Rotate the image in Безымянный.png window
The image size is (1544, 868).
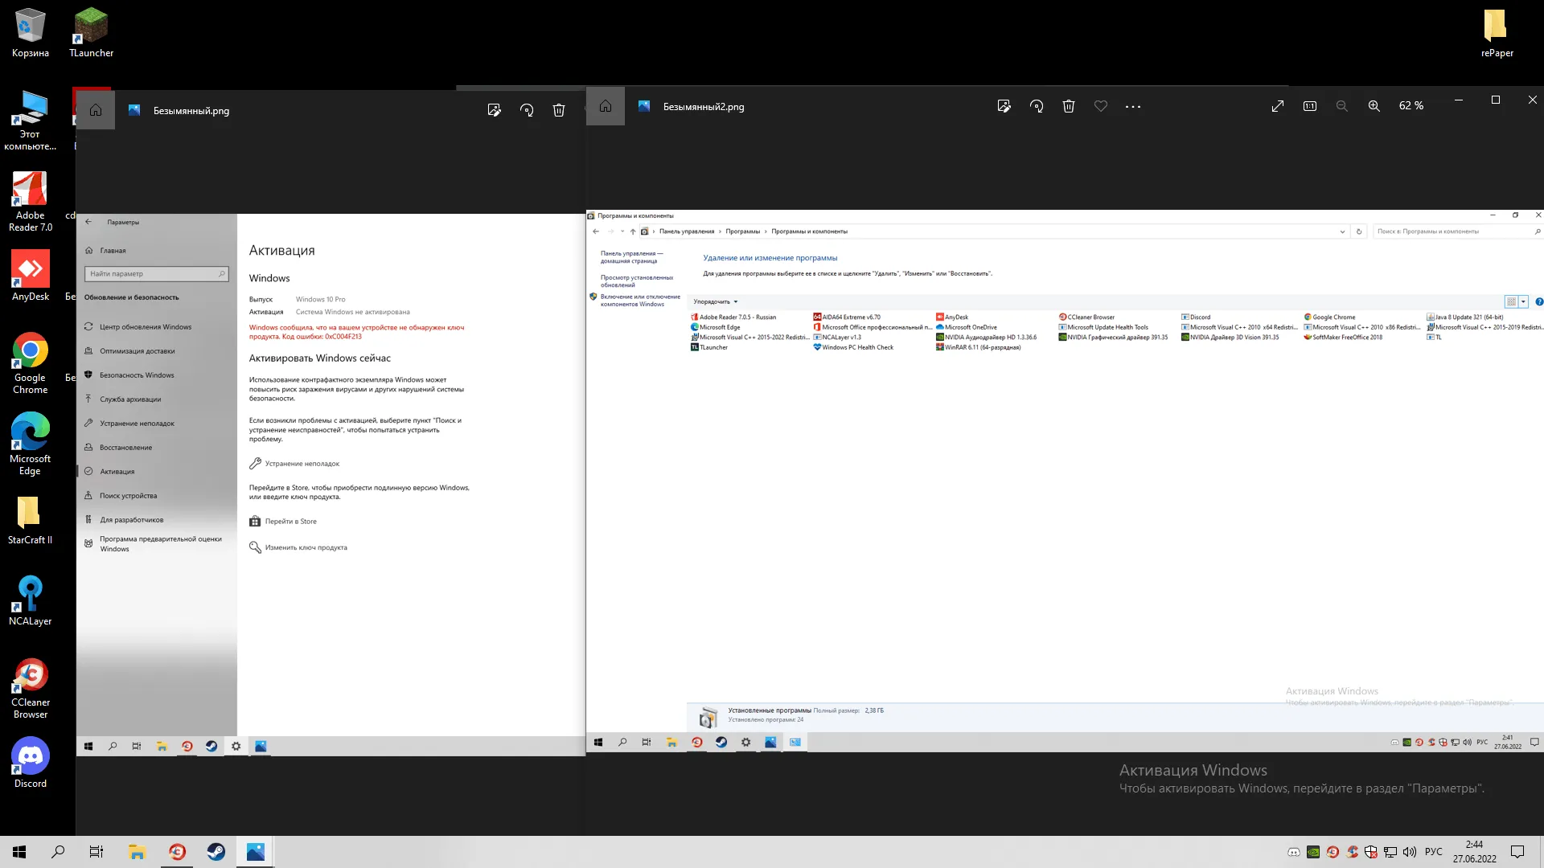(527, 110)
